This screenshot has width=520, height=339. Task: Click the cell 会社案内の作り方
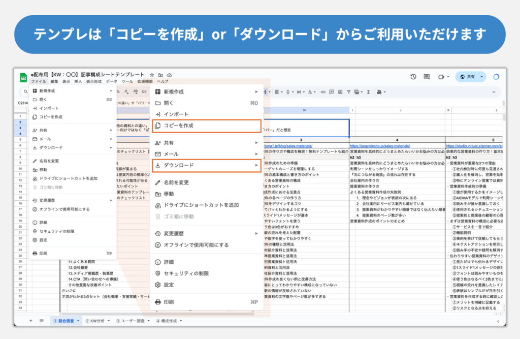(x=365, y=180)
